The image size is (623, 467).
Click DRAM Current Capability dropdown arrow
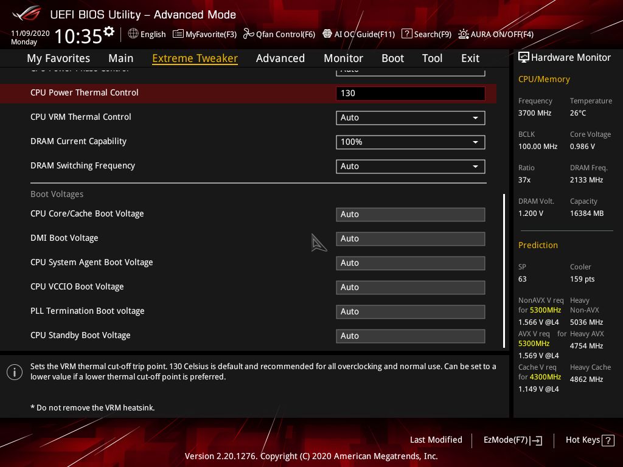click(x=475, y=142)
